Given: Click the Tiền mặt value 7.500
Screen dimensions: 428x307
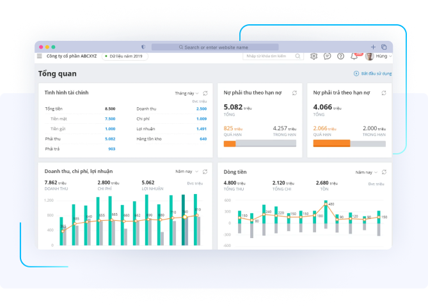Looking at the screenshot, I should [x=110, y=119].
